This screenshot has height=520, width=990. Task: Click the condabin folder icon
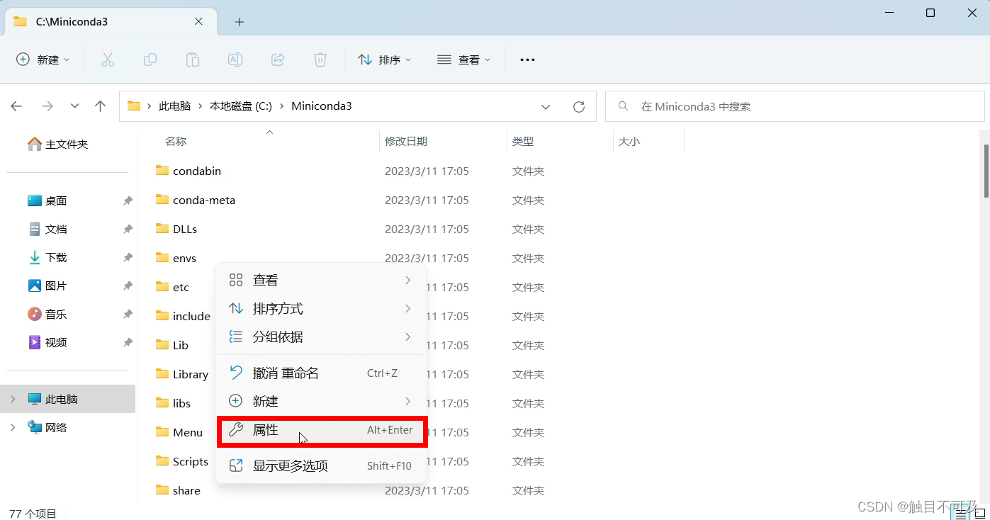click(x=162, y=171)
